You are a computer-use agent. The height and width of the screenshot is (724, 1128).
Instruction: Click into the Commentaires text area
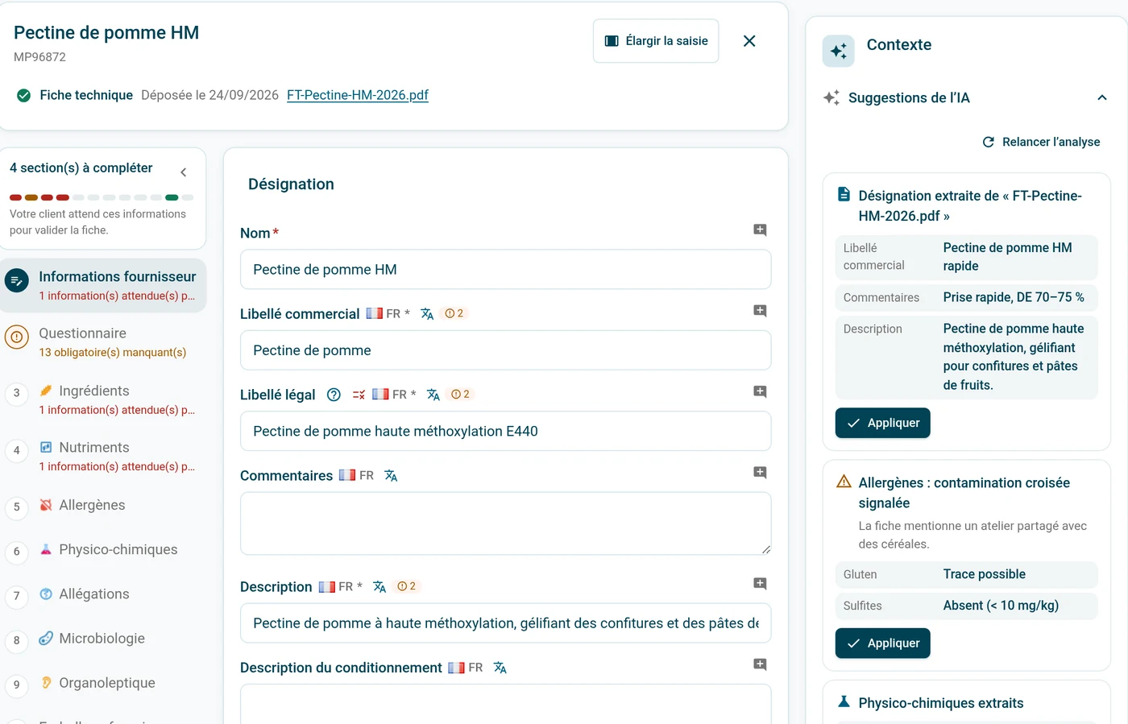[x=505, y=523]
